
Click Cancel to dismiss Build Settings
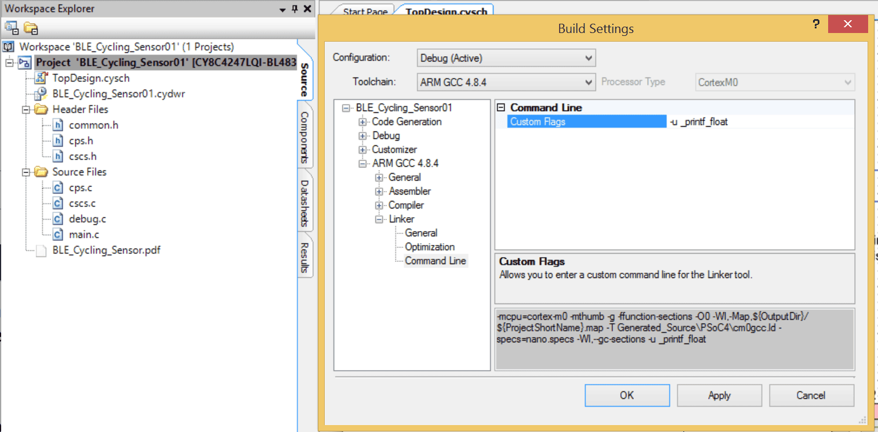click(x=811, y=395)
